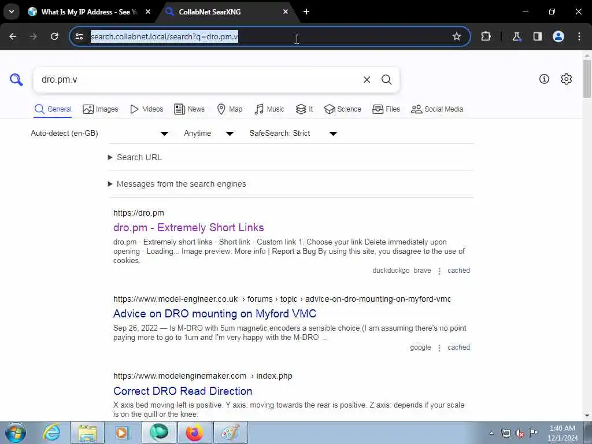The height and width of the screenshot is (444, 592).
Task: Click the SearXNG magnifier logo
Action: 16,80
